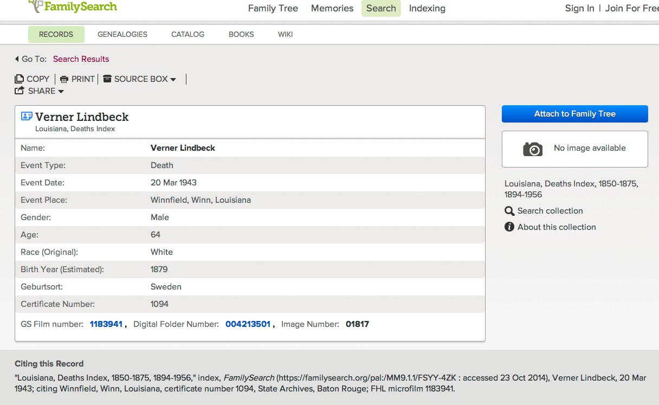Screen dimensions: 659x405
Task: Return to Search Results link
Action: 81,59
